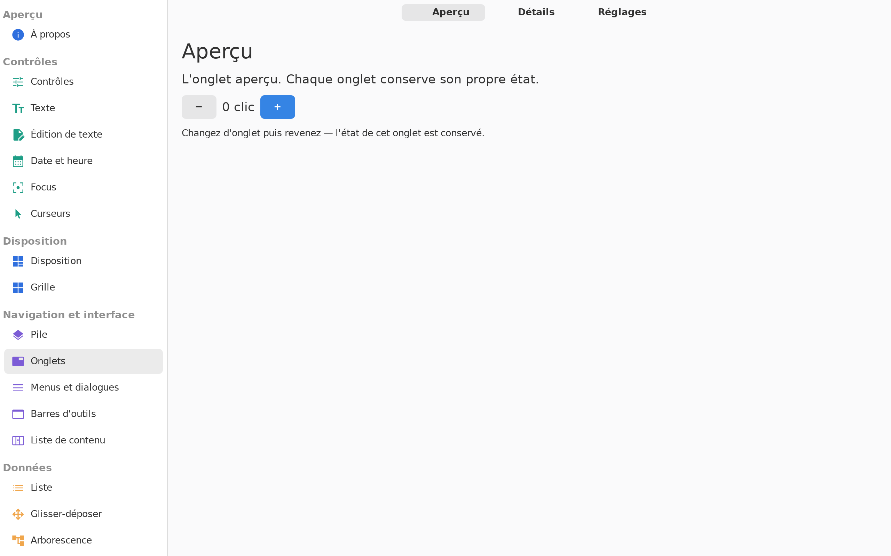Select the Onglets sidebar item
The image size is (891, 556).
pyautogui.click(x=83, y=361)
